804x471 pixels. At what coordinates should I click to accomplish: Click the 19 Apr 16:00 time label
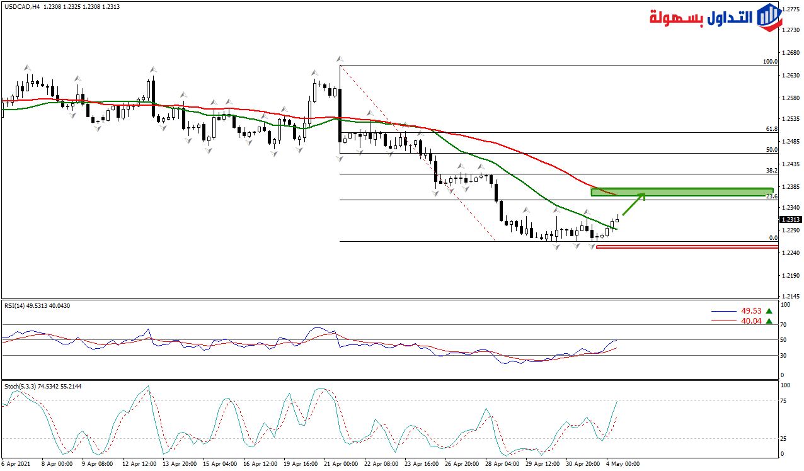[301, 463]
